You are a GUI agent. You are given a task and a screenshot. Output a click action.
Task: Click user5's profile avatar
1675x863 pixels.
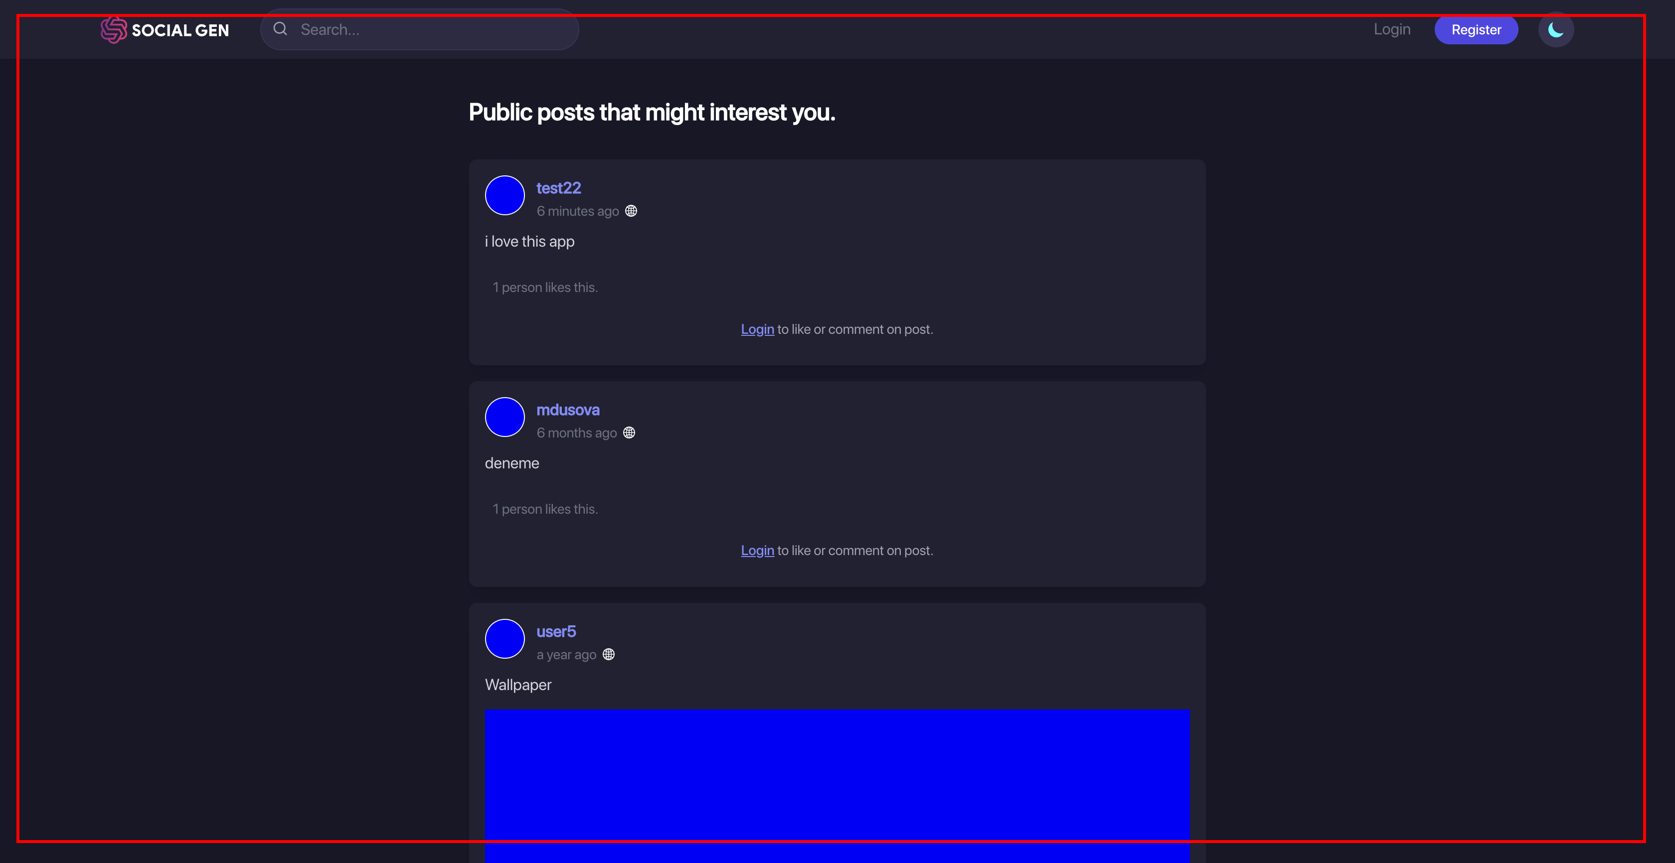pyautogui.click(x=504, y=639)
